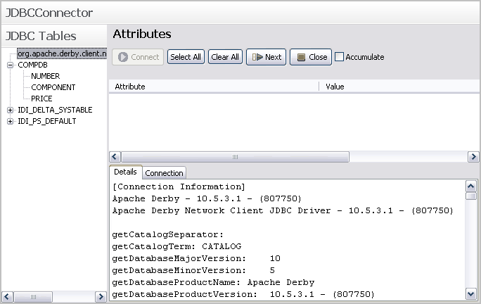This screenshot has height=304, width=481.
Task: Click JDBC Tables horizontal scrollbar thumb
Action: [33, 297]
